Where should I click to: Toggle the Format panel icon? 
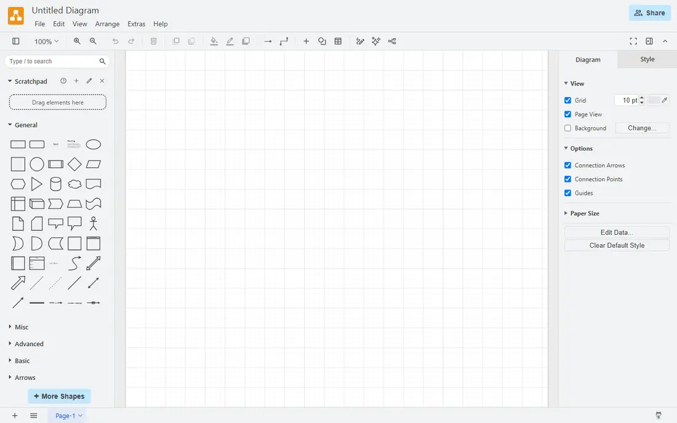tap(649, 41)
